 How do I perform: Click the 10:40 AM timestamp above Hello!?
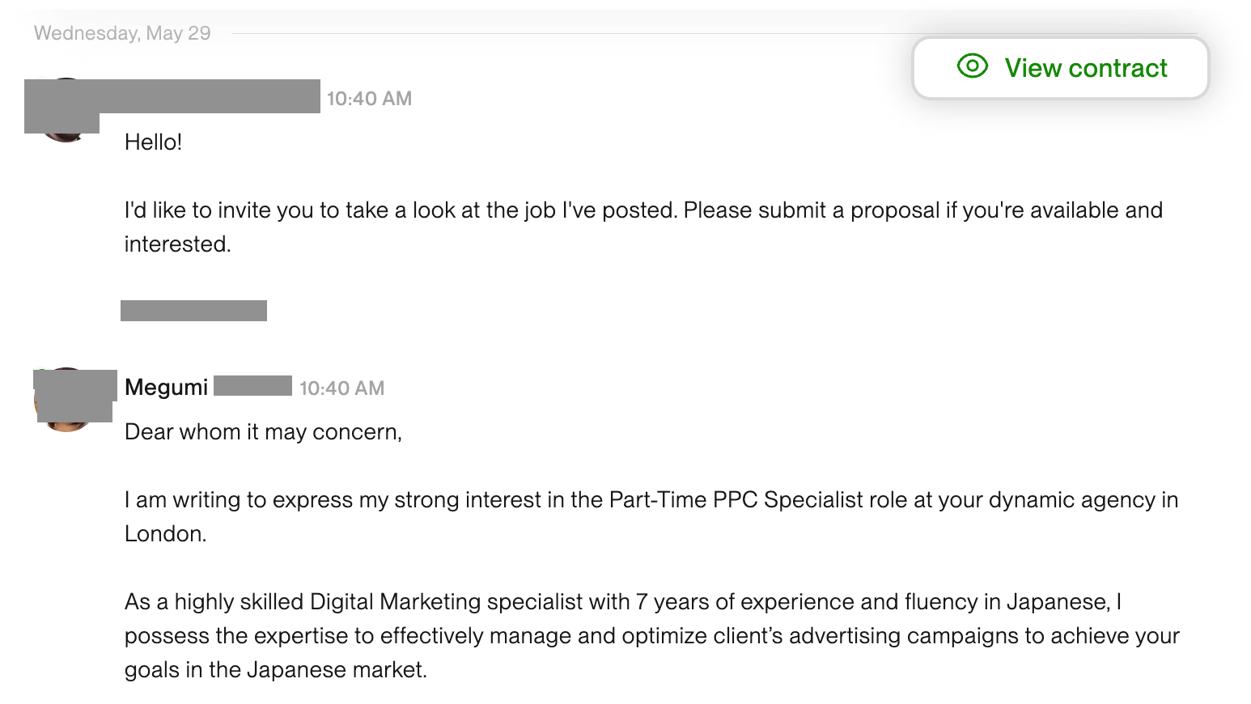point(369,99)
